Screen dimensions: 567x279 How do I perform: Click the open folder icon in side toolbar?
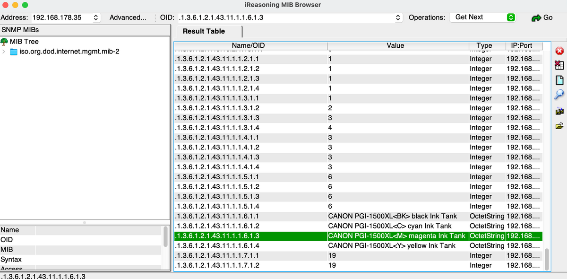559,126
